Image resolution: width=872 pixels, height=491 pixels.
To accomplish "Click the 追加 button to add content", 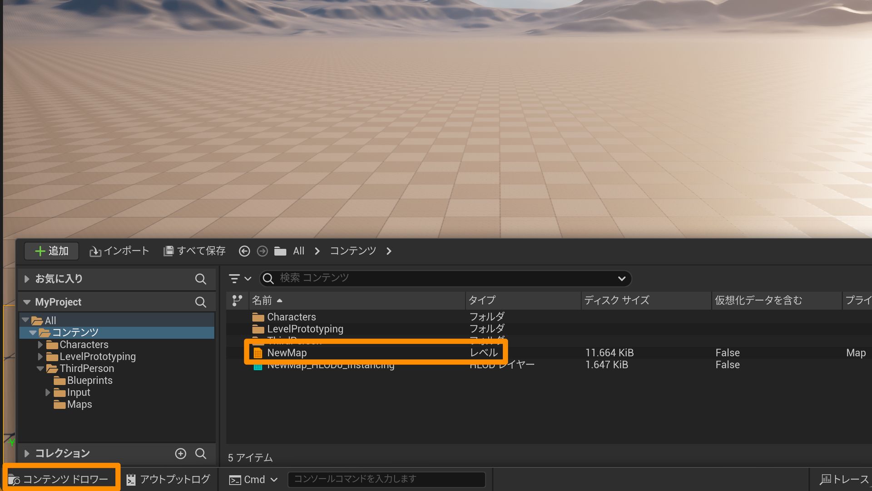I will (51, 251).
